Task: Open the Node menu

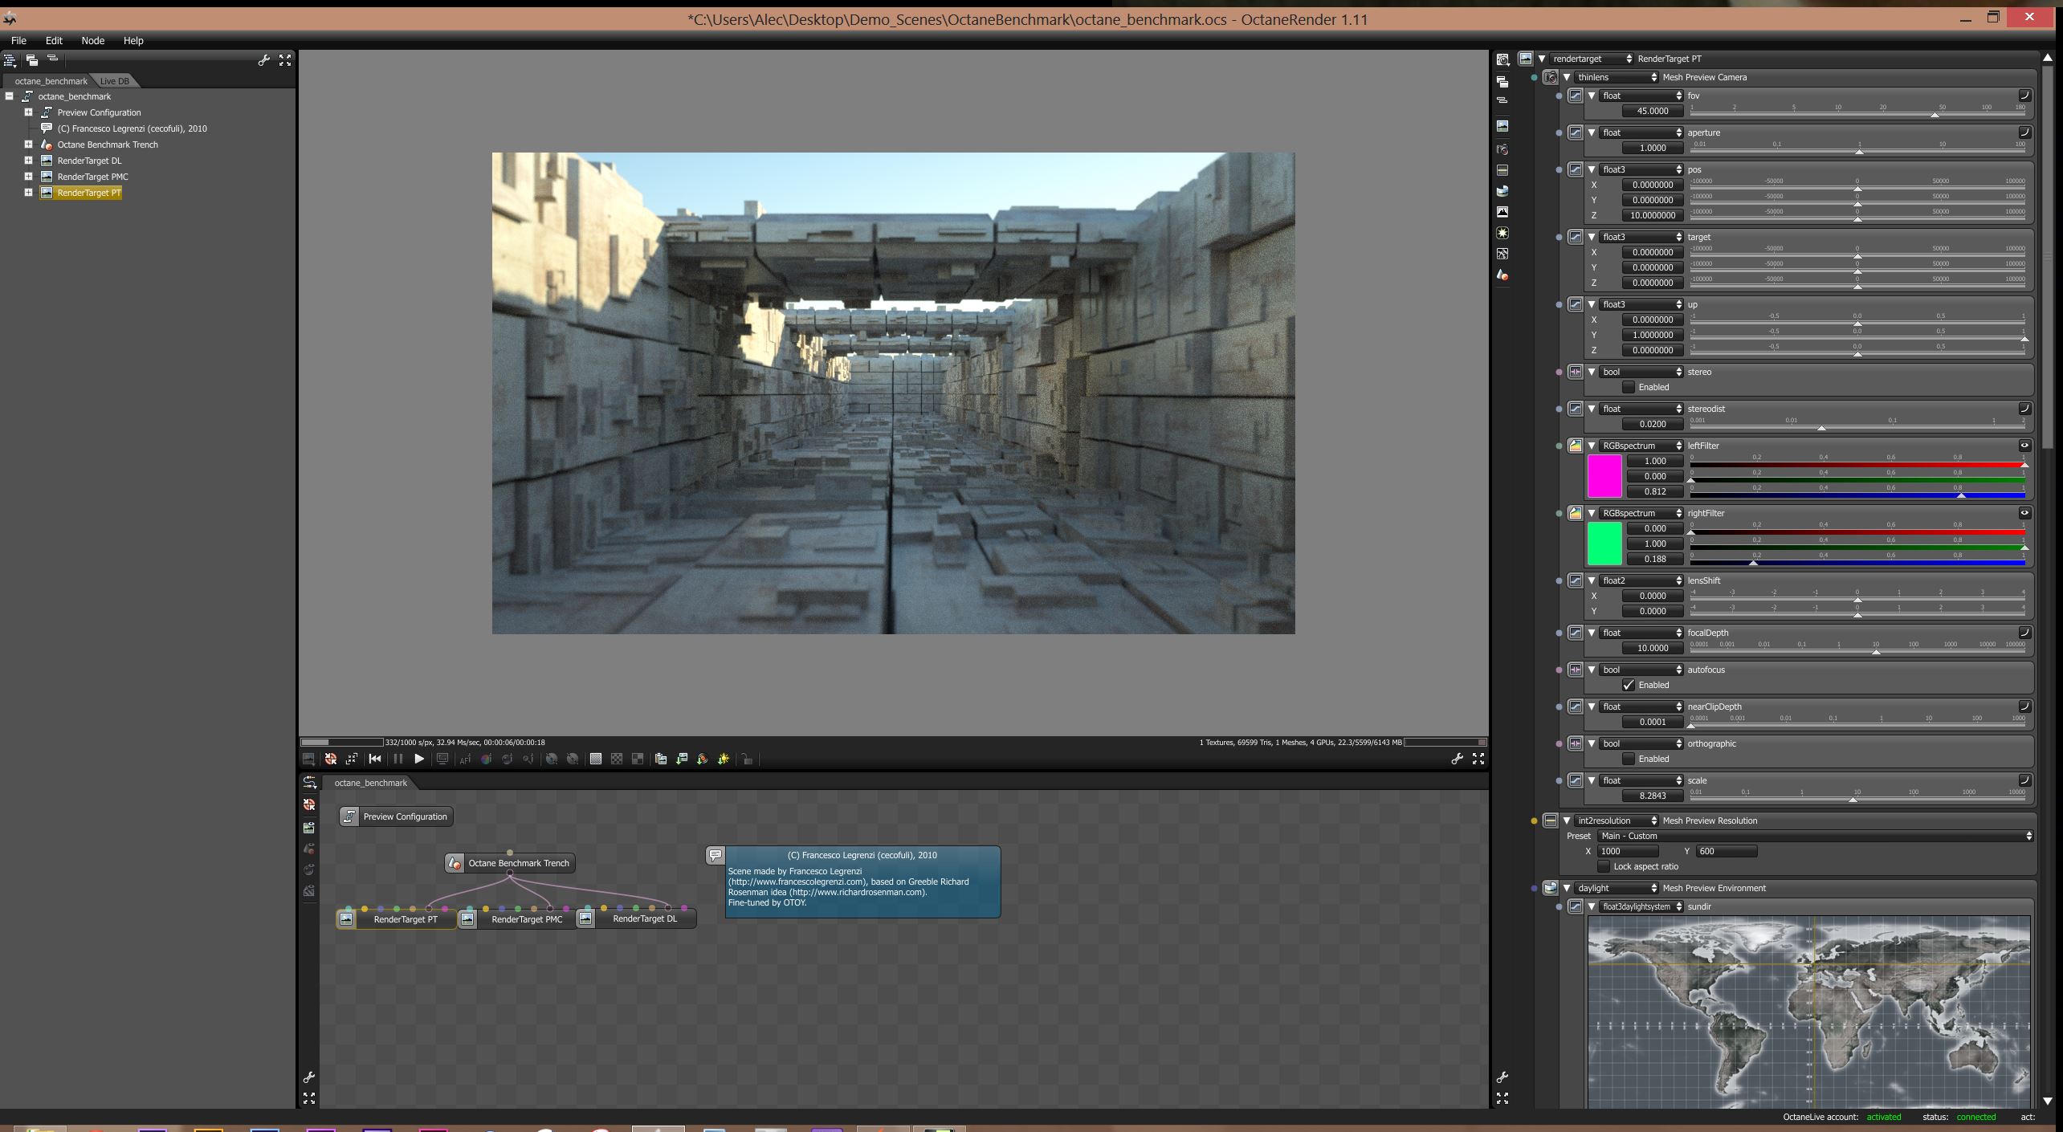Action: 92,40
